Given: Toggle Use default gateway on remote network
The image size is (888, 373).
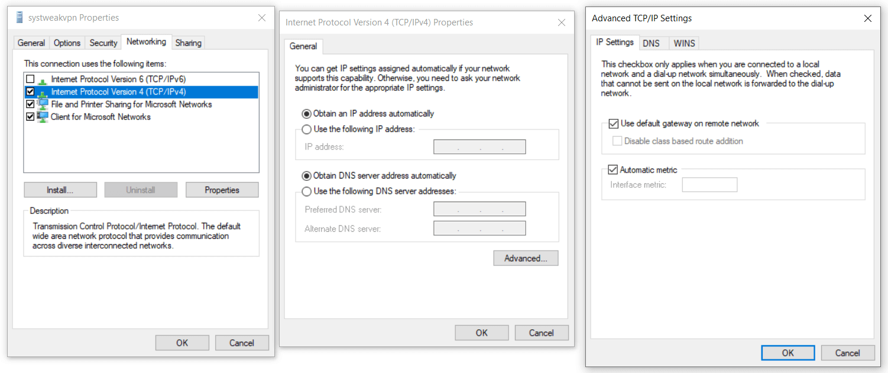Looking at the screenshot, I should (613, 124).
